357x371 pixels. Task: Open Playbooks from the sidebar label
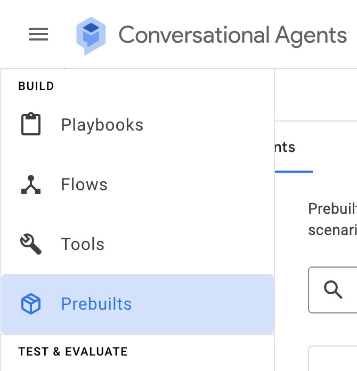pos(102,125)
